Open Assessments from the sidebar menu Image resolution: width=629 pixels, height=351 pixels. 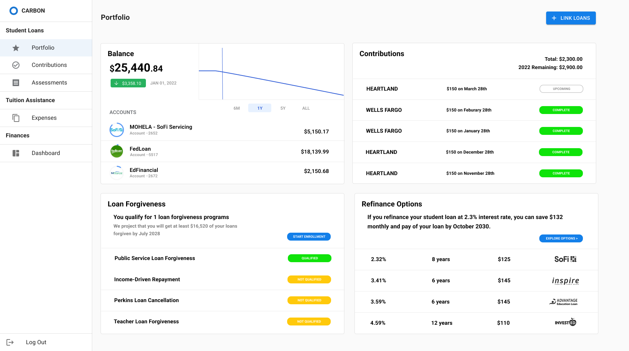pyautogui.click(x=49, y=83)
